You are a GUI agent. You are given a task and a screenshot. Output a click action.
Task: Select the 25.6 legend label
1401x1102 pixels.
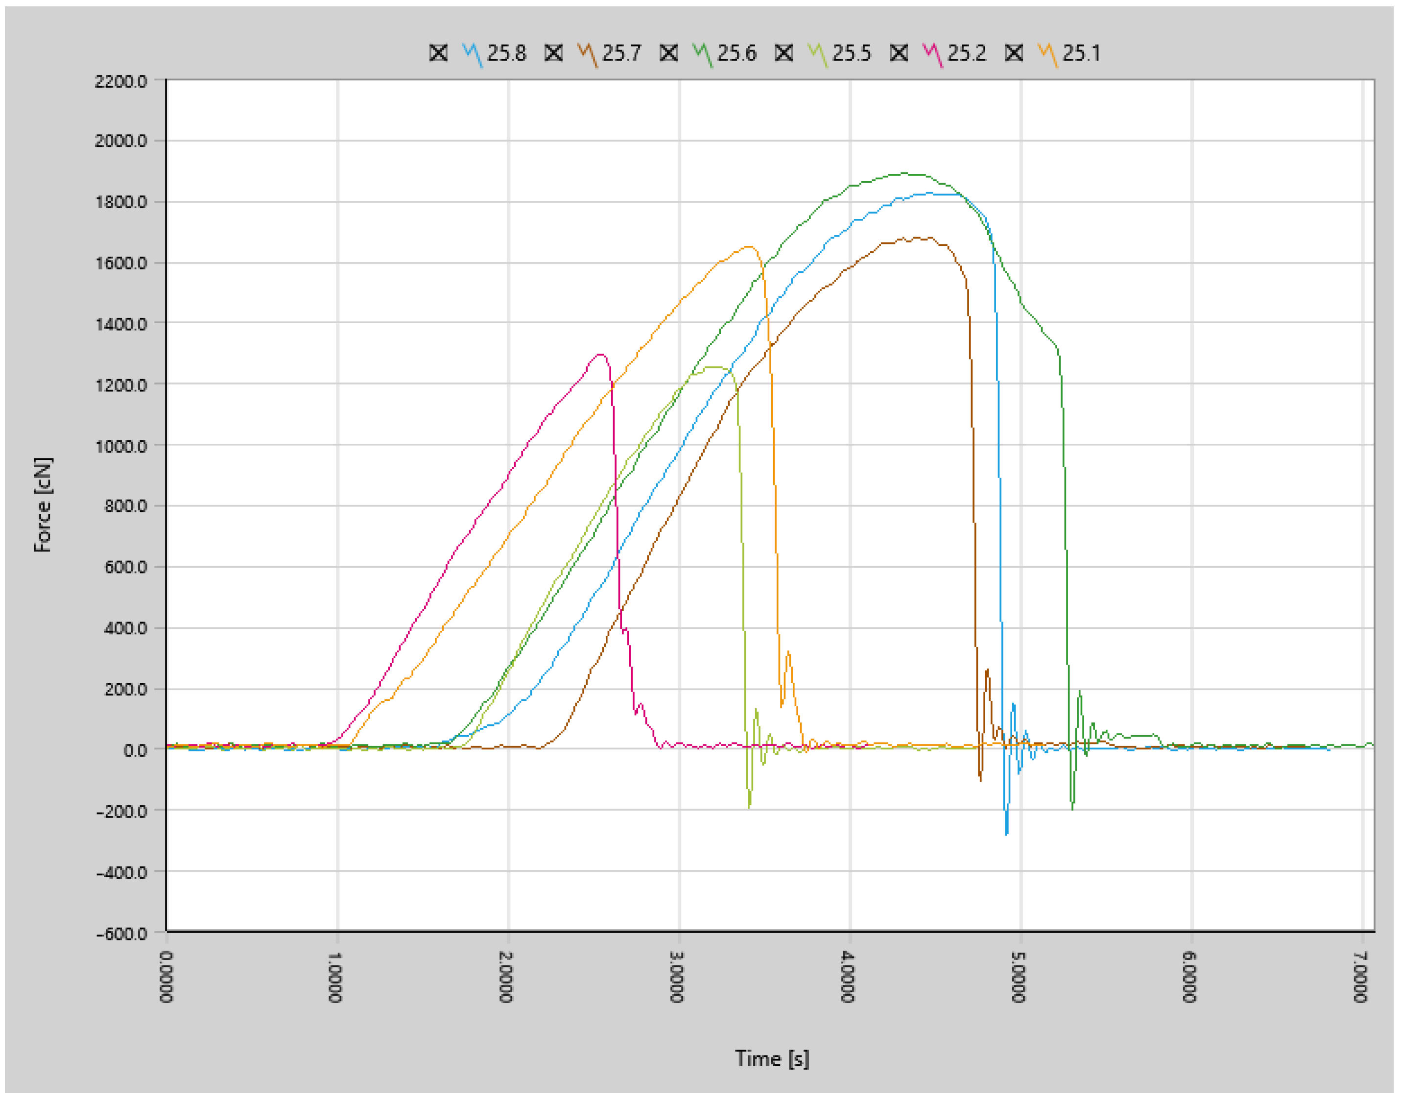point(737,53)
